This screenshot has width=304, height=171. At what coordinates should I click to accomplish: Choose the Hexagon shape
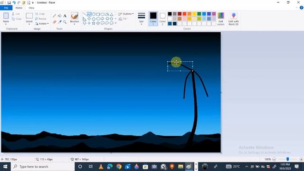tap(98, 19)
